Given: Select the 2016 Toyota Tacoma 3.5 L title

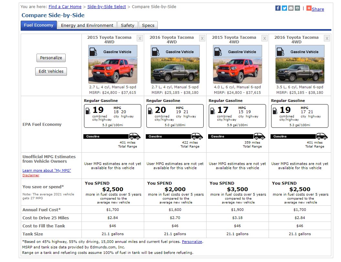Looking at the screenshot, I should pos(296,39).
